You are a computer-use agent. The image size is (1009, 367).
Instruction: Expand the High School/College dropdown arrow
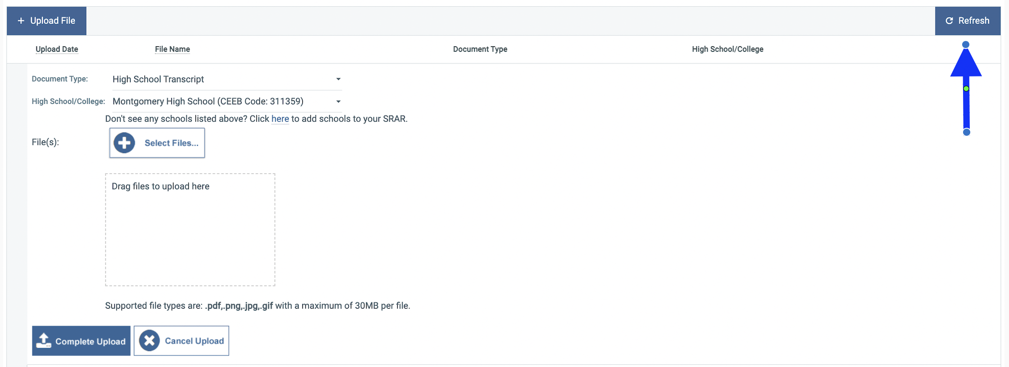point(338,102)
